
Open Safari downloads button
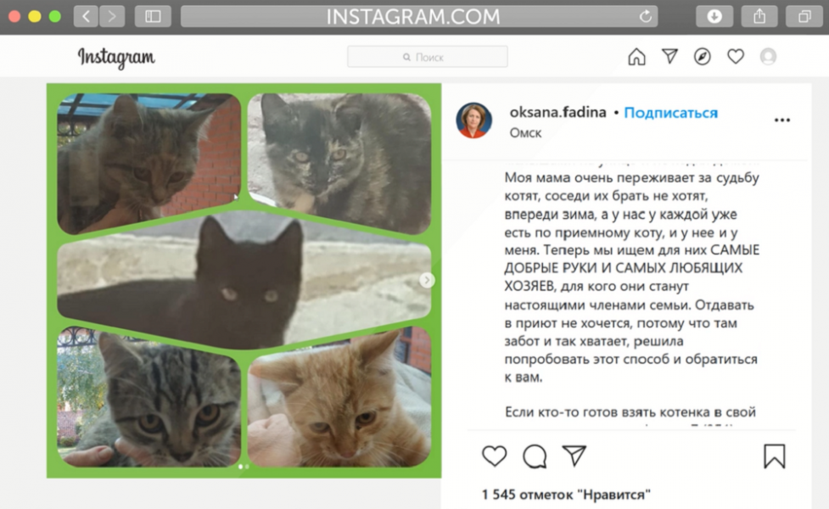[714, 16]
